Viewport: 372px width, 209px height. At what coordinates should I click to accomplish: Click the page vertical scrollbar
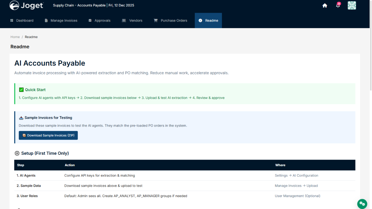point(370,58)
